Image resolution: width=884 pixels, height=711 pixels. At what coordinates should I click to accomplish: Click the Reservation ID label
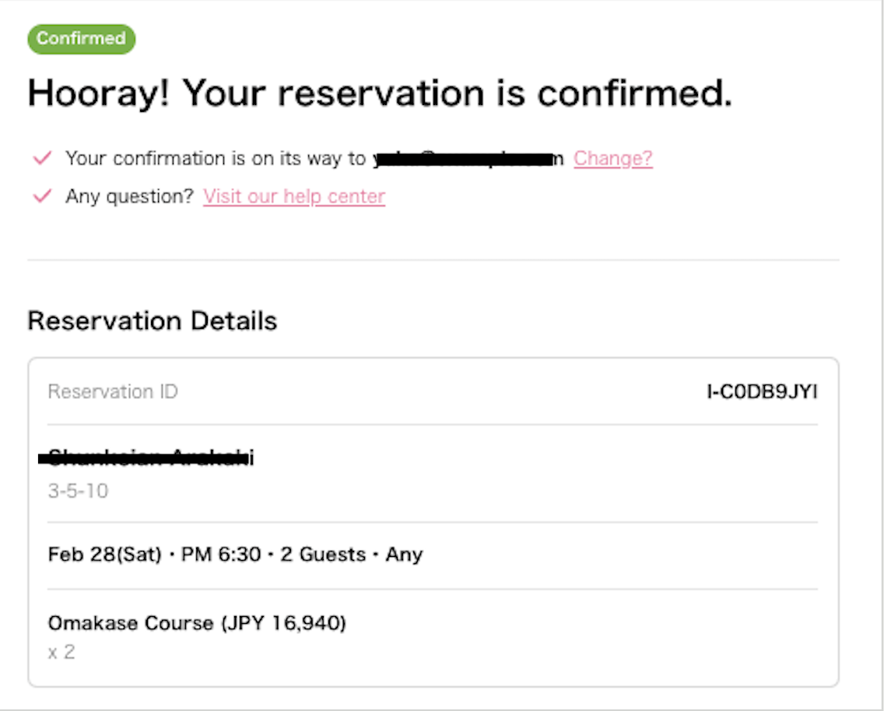(x=113, y=391)
